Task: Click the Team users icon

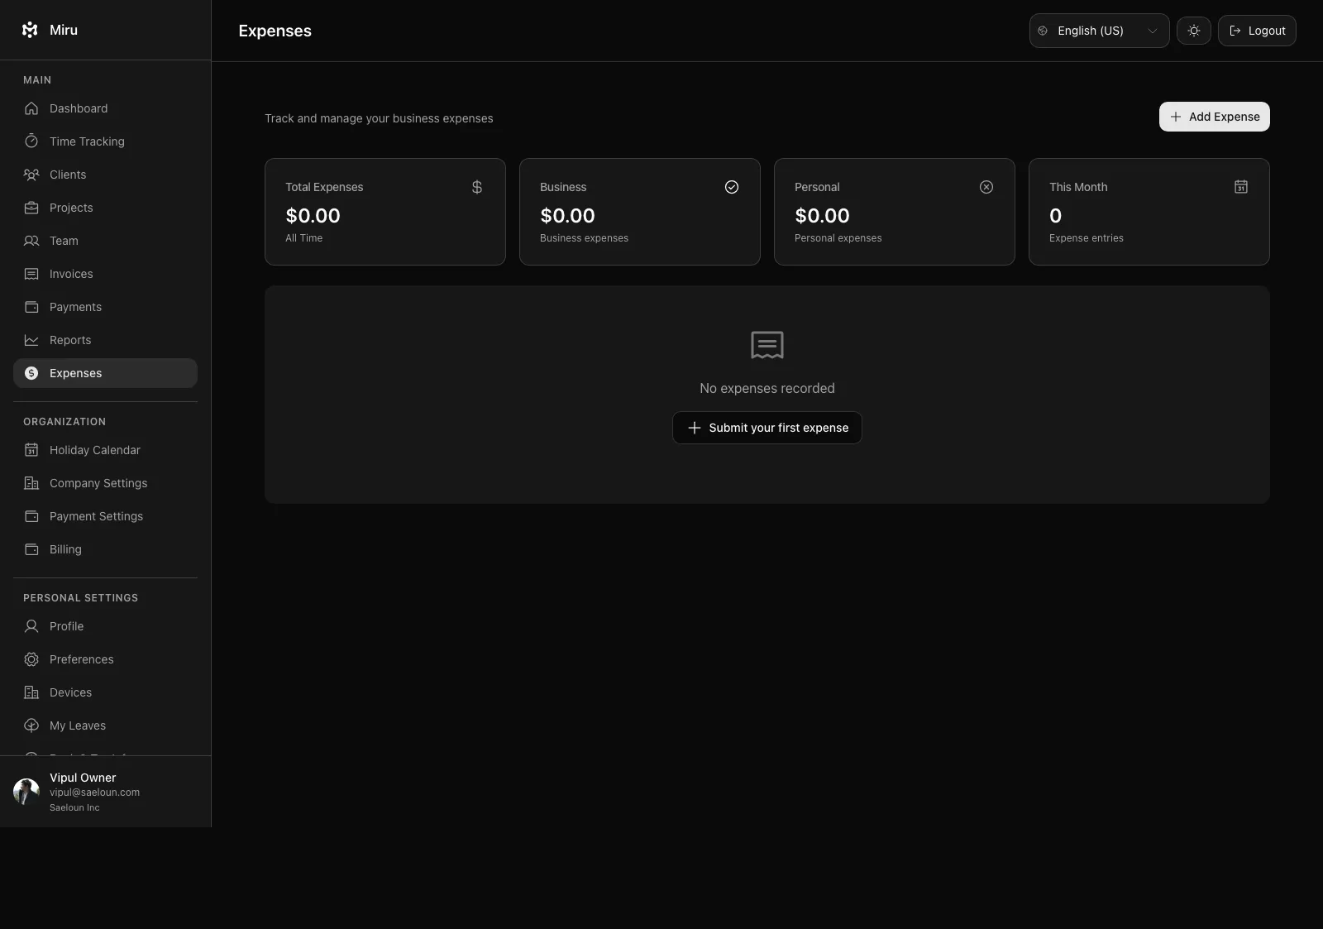Action: pyautogui.click(x=31, y=241)
